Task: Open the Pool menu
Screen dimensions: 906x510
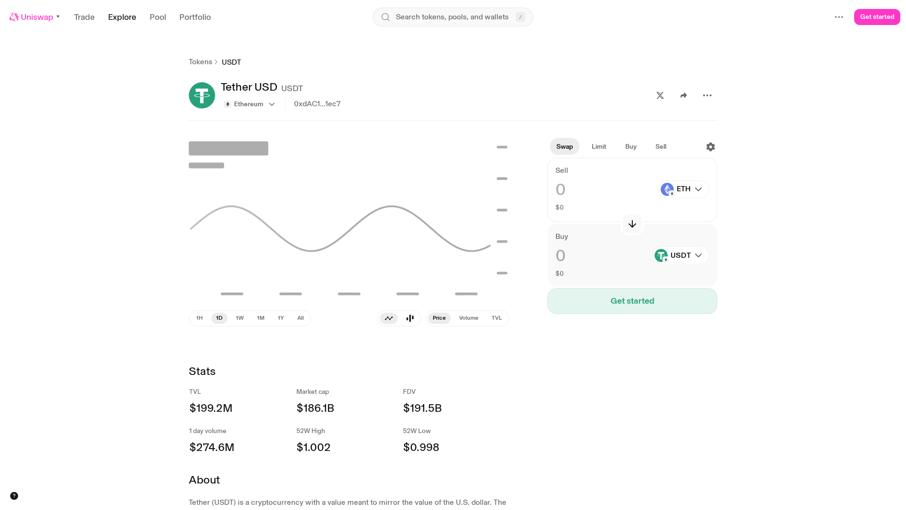Action: pyautogui.click(x=158, y=17)
